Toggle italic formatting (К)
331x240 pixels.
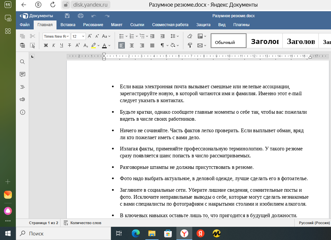pyautogui.click(x=54, y=45)
